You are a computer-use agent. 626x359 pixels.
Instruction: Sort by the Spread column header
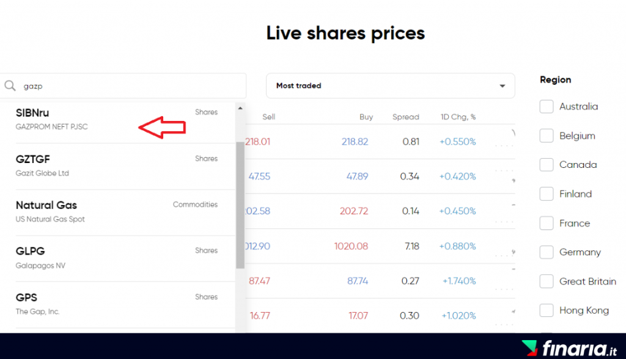pos(406,117)
